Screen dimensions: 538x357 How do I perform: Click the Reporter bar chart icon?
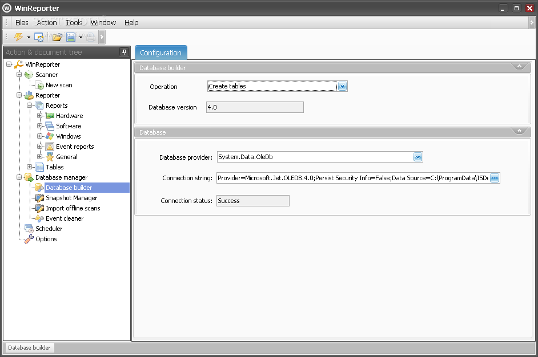click(29, 95)
